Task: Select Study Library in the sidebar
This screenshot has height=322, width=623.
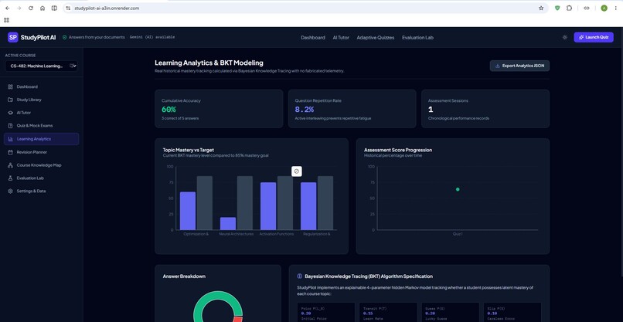Action: tap(41, 100)
